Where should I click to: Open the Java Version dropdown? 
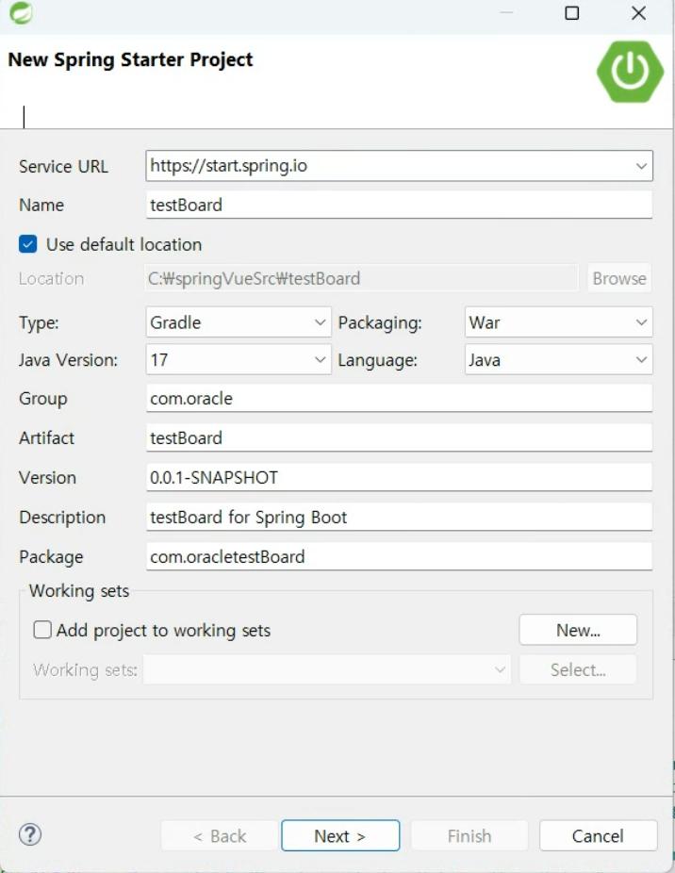317,359
